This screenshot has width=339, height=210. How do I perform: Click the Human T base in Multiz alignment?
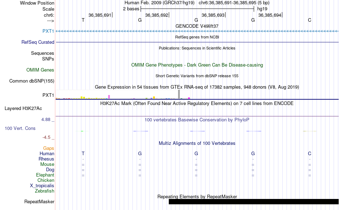(x=83, y=153)
